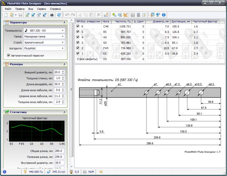
Task: Expand the Open file dropdown arrow
Action: (16, 15)
